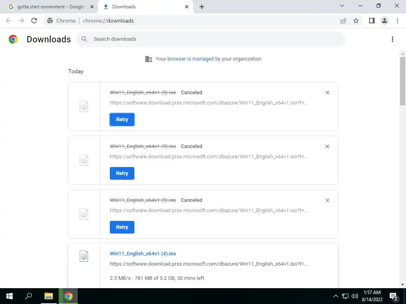Open the volume control in system tray
The height and width of the screenshot is (304, 406).
(x=354, y=296)
